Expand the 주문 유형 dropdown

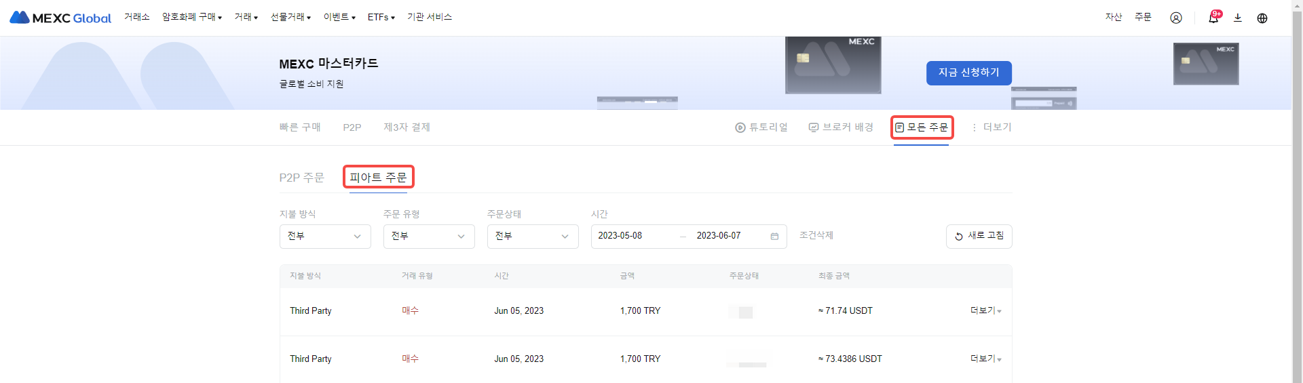[429, 237]
